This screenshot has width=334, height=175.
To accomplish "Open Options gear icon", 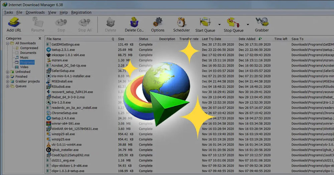I will tap(158, 22).
